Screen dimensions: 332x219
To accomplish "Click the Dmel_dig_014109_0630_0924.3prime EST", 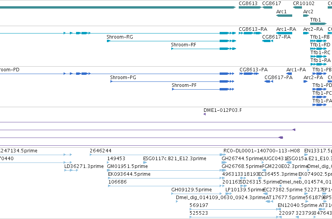I will tap(177, 201).
